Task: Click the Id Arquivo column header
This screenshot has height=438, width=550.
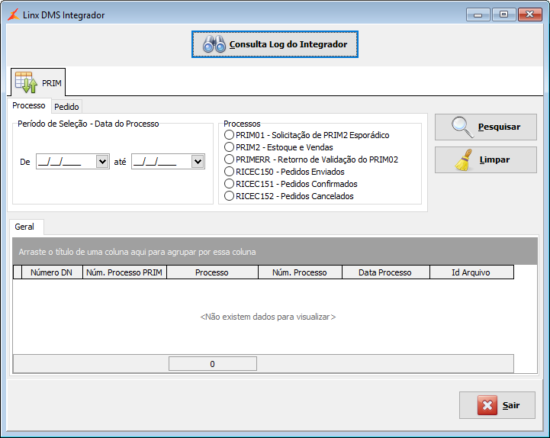Action: point(471,272)
